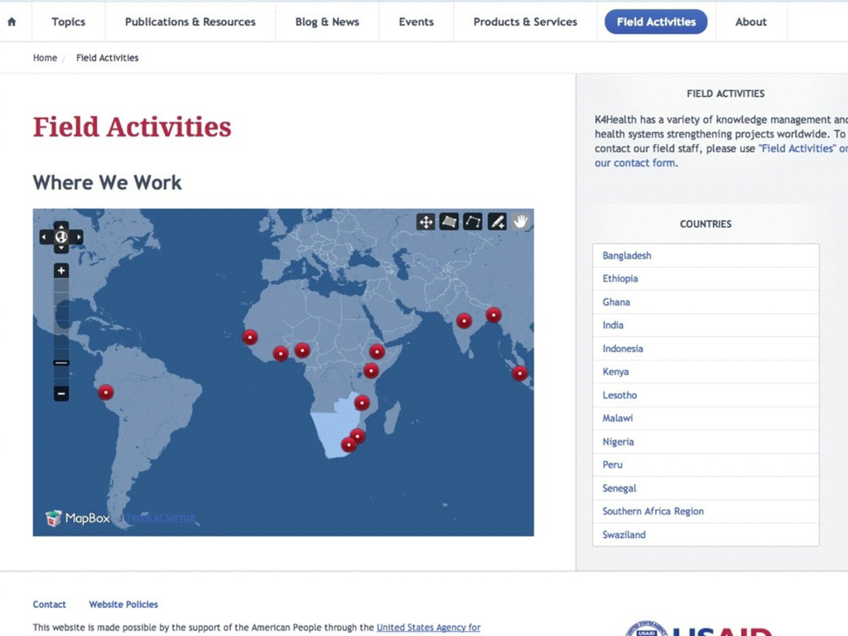
Task: Select the draw polygon map tool
Action: 473,222
